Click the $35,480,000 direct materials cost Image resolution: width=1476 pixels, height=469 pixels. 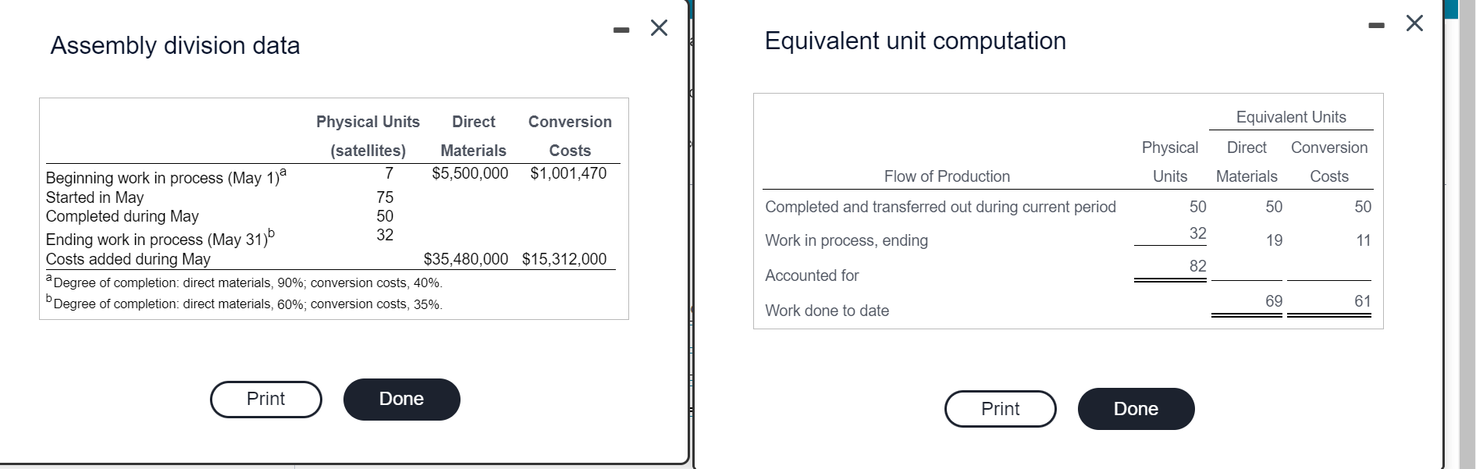click(x=465, y=259)
